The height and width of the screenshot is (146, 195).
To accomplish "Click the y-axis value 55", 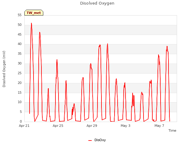I will pyautogui.click(x=19, y=15).
